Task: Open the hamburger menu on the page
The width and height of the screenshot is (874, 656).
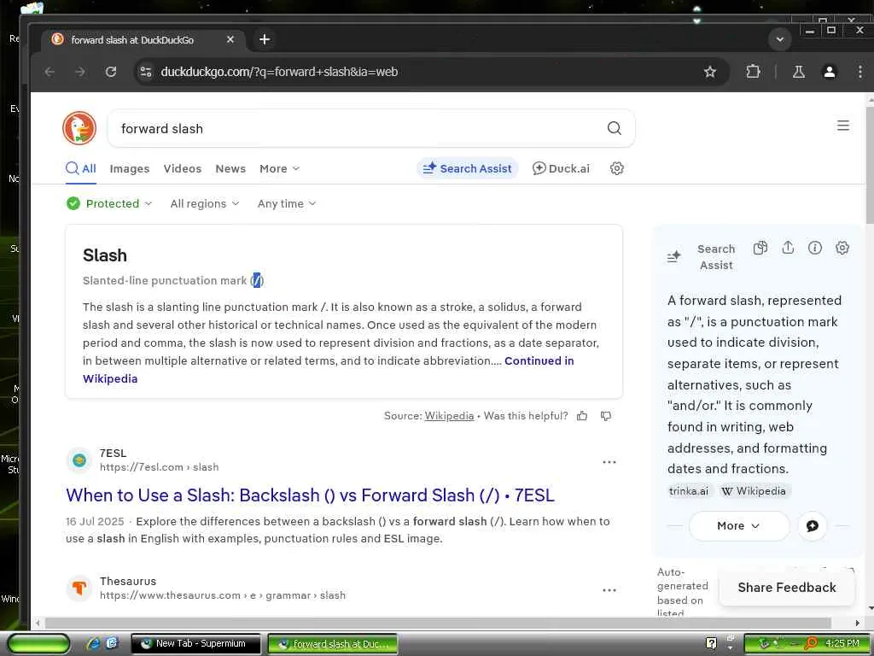Action: (x=843, y=126)
